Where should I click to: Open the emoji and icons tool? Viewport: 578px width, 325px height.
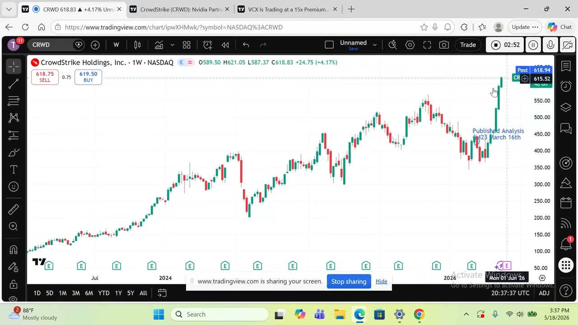[14, 187]
